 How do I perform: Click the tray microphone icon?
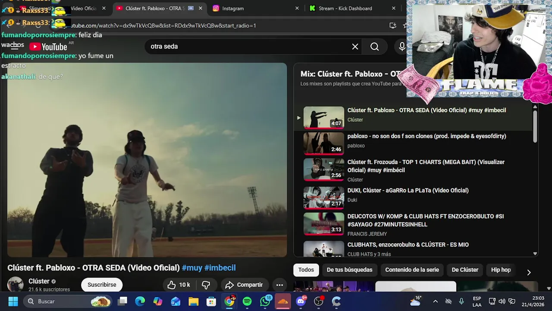coord(461,301)
